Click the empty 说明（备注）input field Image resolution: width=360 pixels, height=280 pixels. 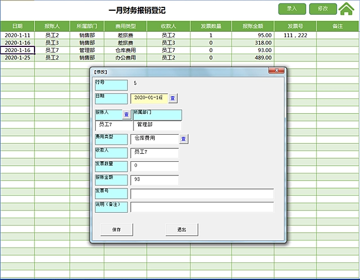click(202, 207)
